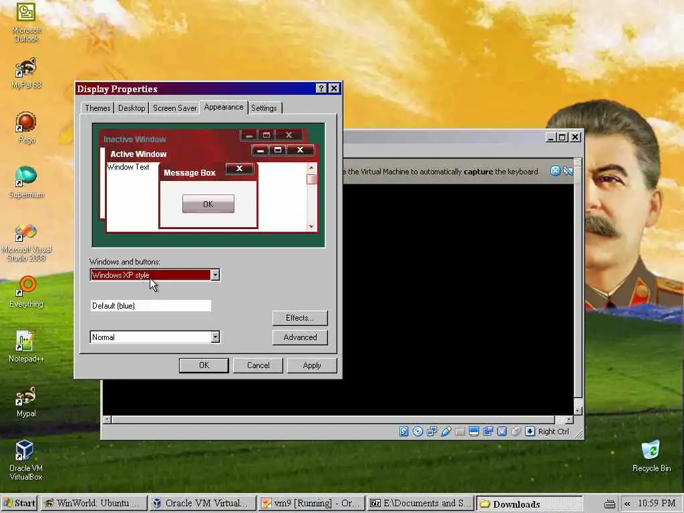The height and width of the screenshot is (513, 684).
Task: Click optical disc icon in VM status bar
Action: pyautogui.click(x=417, y=432)
